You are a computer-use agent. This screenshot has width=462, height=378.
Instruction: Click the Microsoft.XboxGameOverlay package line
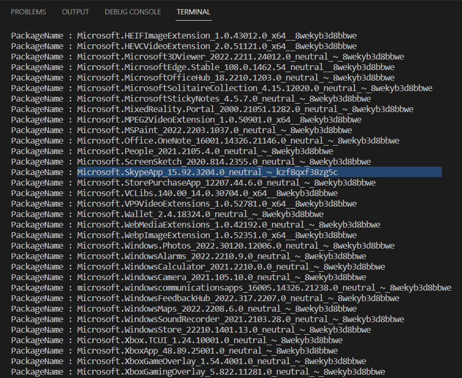tap(189, 361)
